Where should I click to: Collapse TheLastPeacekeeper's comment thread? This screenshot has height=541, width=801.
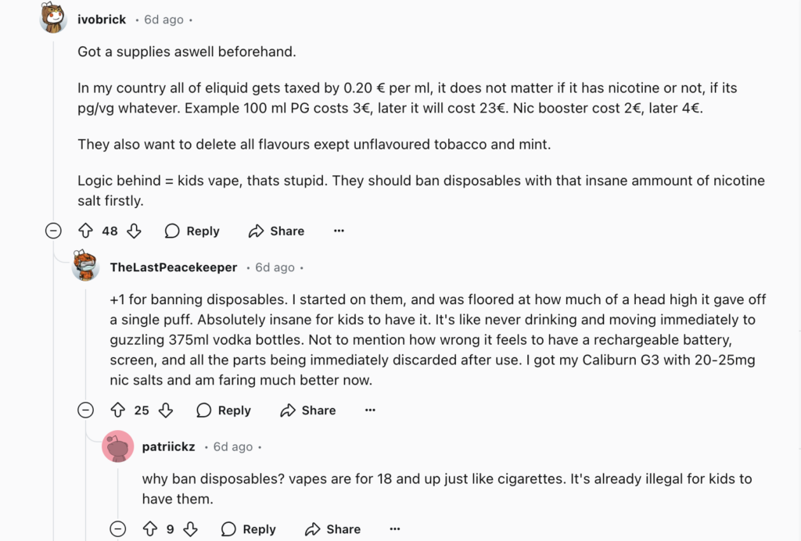click(85, 410)
